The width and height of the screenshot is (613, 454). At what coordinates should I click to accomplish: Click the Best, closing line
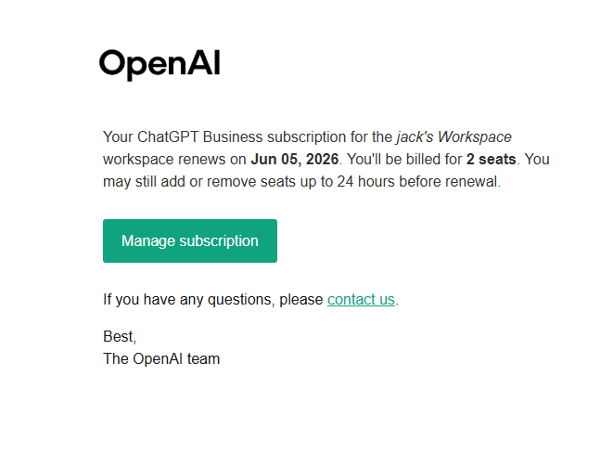(120, 337)
